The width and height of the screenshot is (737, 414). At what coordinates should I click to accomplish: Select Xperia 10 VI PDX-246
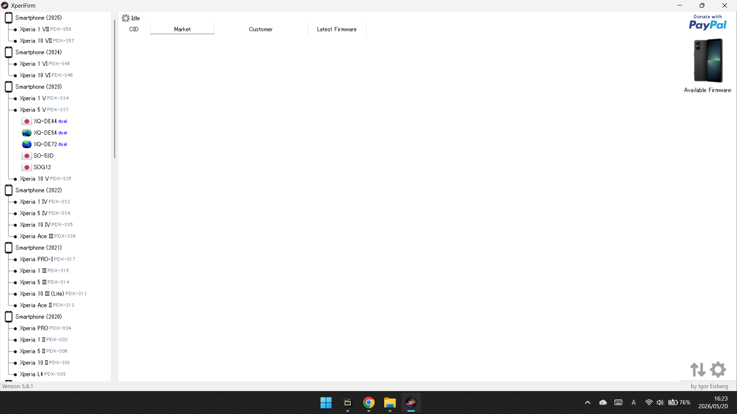point(46,75)
